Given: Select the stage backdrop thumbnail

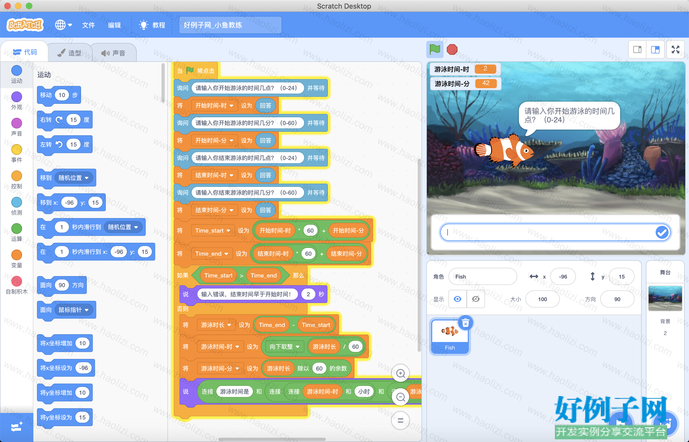Looking at the screenshot, I should point(665,298).
